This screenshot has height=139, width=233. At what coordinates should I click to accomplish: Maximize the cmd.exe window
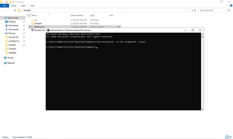(x=193, y=30)
